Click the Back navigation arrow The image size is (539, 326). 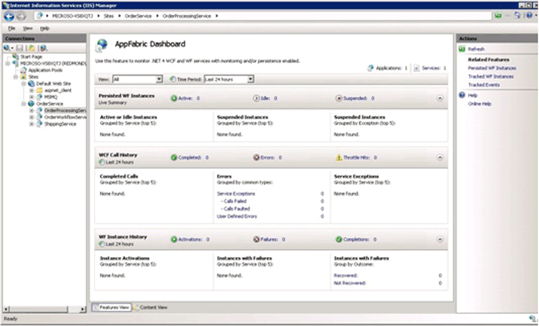click(10, 16)
